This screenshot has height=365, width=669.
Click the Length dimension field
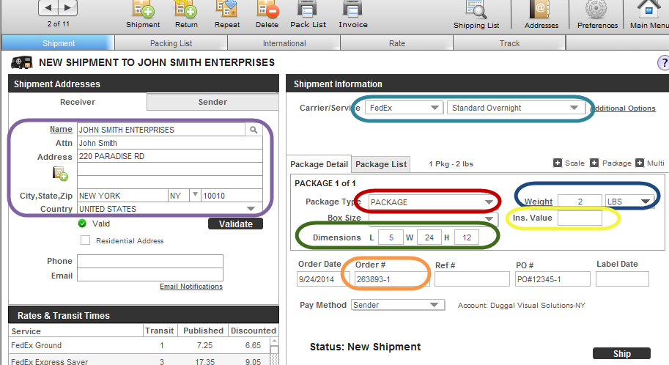(x=391, y=237)
